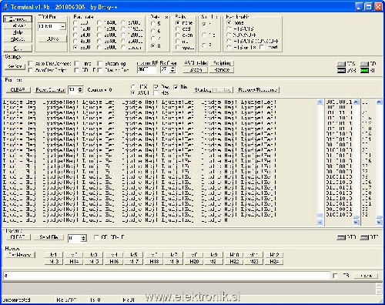385x305 pixels.
Task: Click the DSR line indicator light
Action: click(x=341, y=70)
